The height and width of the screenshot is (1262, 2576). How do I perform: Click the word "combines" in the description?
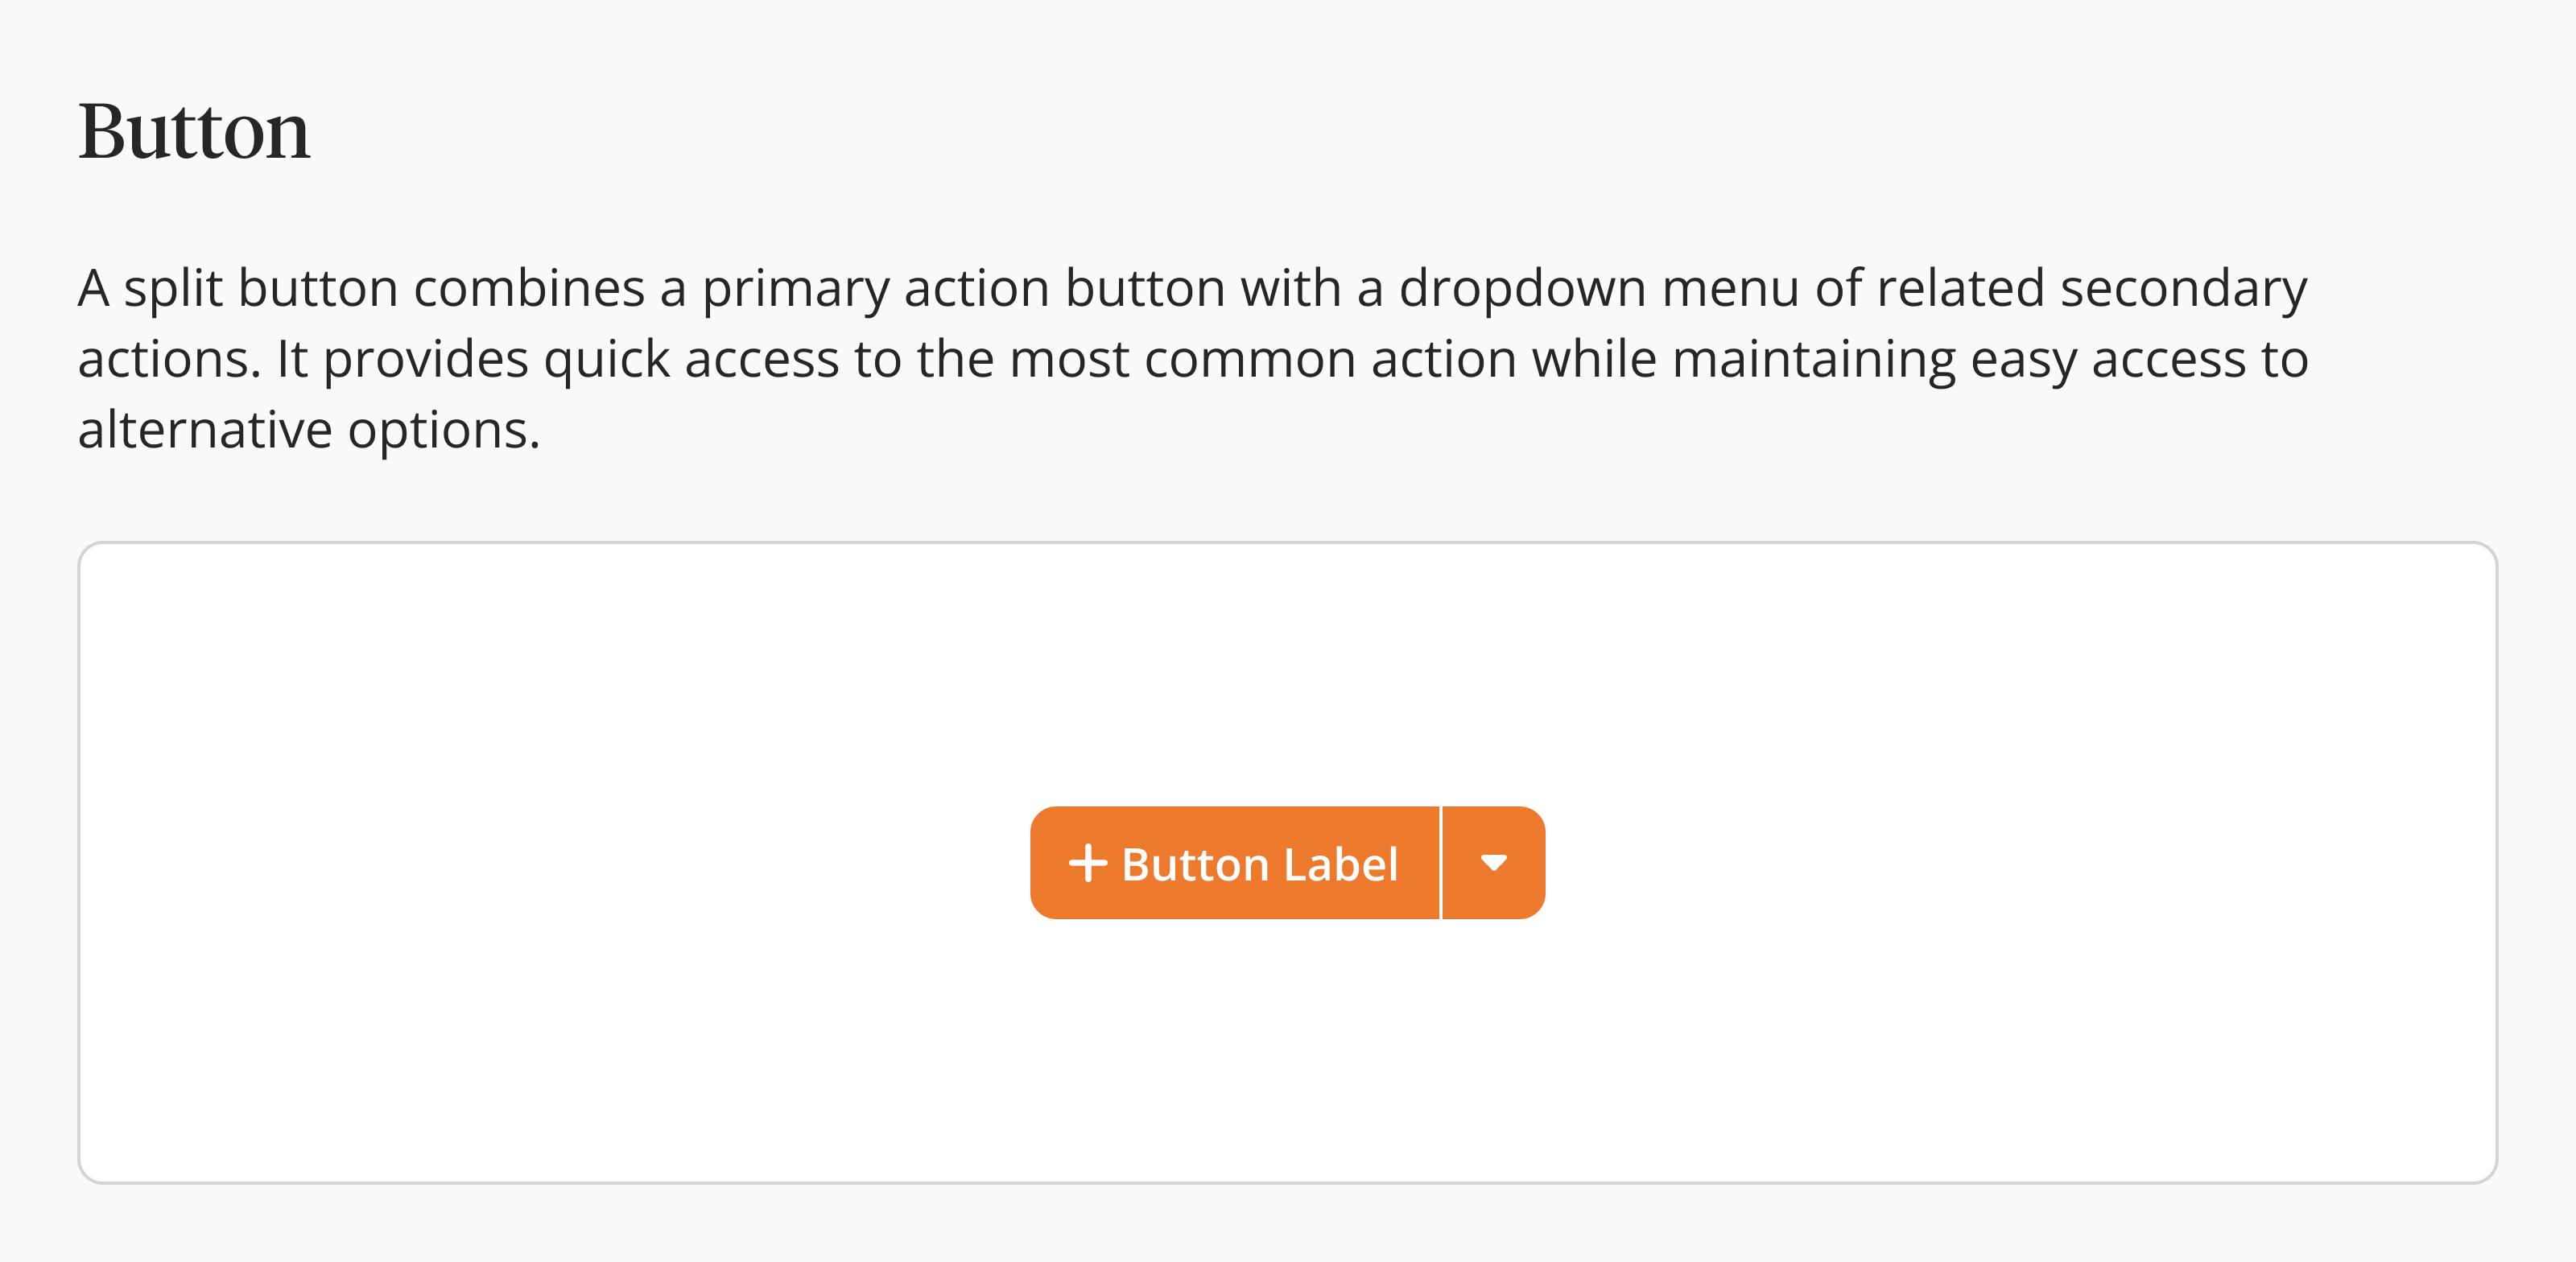click(x=529, y=289)
